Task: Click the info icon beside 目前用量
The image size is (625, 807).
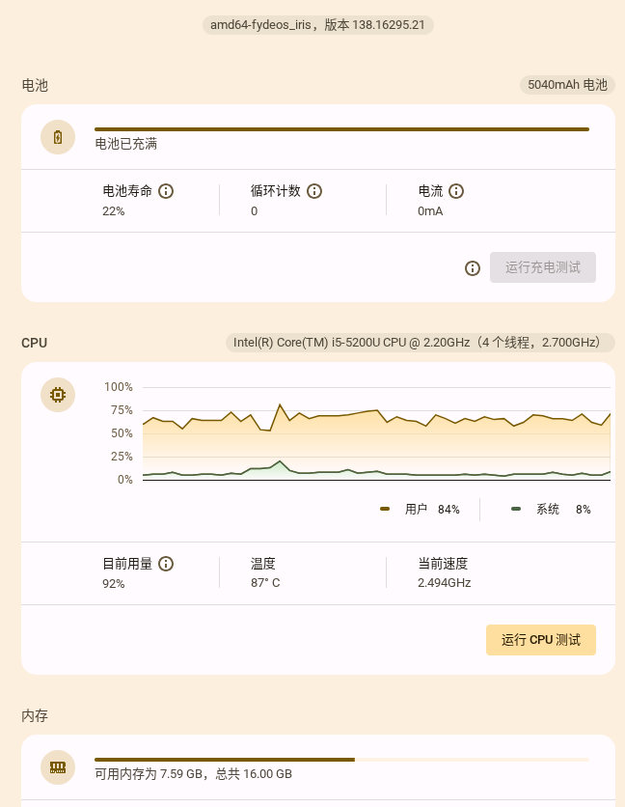Action: coord(166,564)
